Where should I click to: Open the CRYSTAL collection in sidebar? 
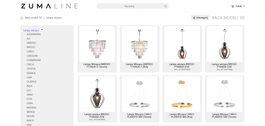[31, 69]
